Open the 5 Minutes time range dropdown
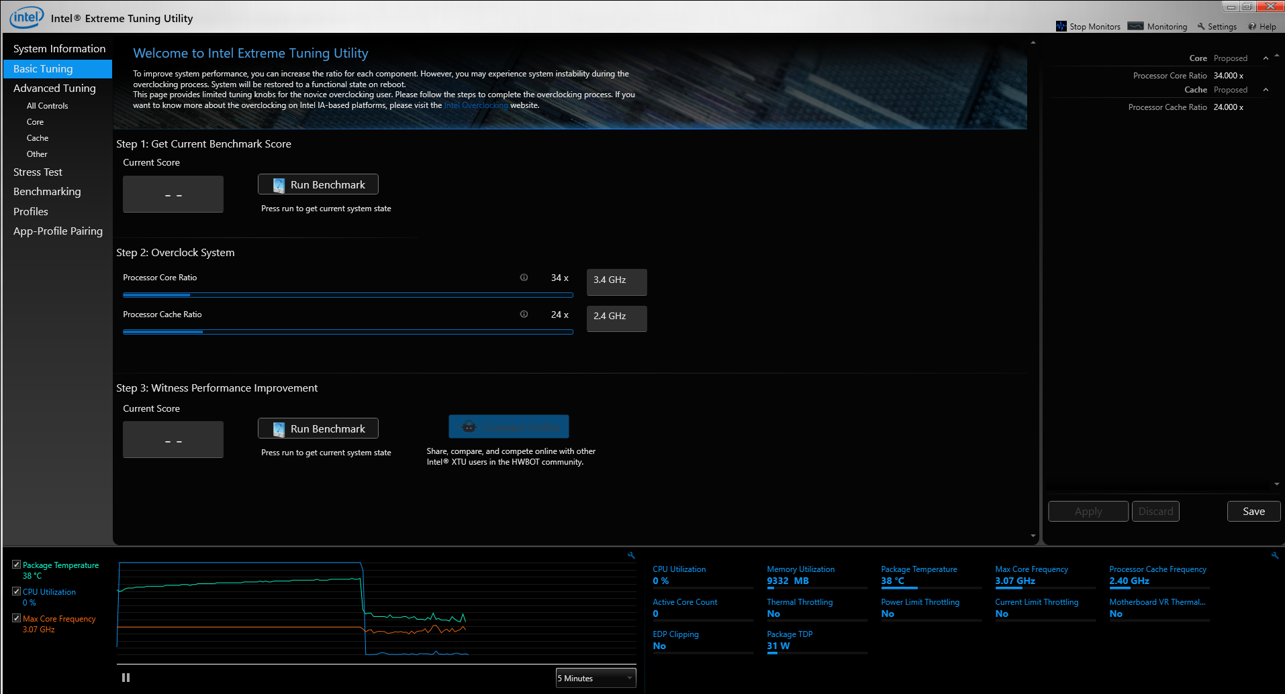This screenshot has height=694, width=1285. pos(596,678)
